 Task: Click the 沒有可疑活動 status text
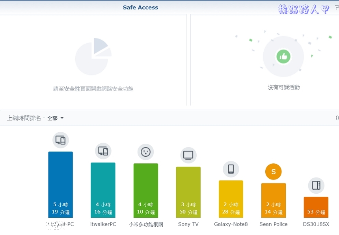pyautogui.click(x=284, y=87)
